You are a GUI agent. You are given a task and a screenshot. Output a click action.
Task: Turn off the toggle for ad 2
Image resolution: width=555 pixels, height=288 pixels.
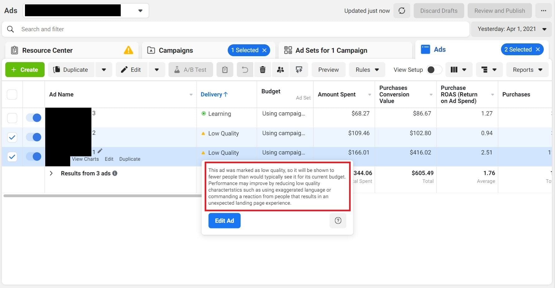[34, 137]
